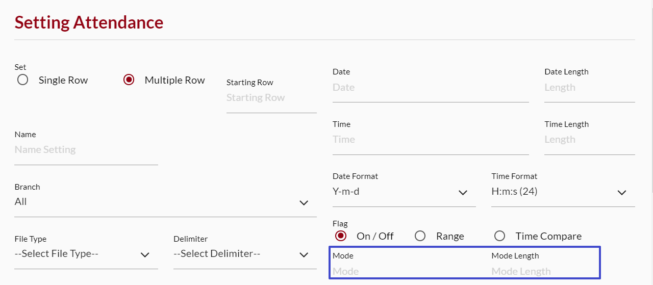Focus the Time Length input field
Screen dimensions: 653x285
point(590,140)
